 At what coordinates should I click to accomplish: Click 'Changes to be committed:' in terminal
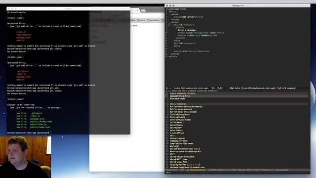(x=21, y=105)
